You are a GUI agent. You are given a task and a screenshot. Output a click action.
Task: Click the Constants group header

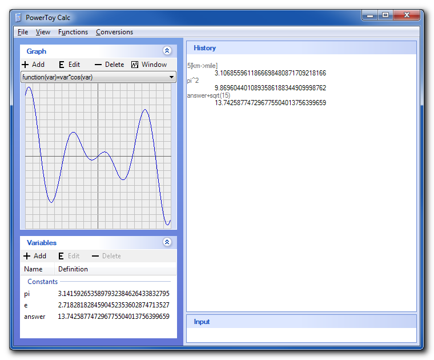click(x=43, y=282)
